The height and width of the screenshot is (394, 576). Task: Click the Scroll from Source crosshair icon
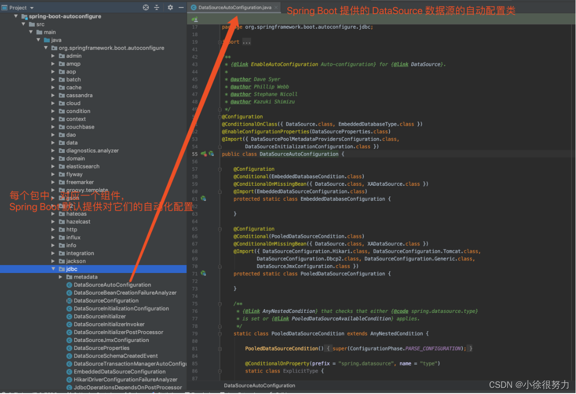(x=145, y=8)
